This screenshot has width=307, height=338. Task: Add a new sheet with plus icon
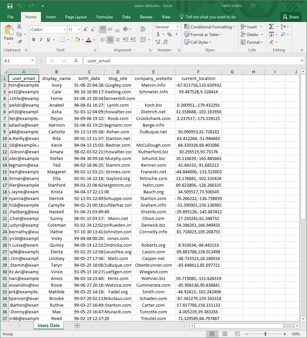click(77, 326)
